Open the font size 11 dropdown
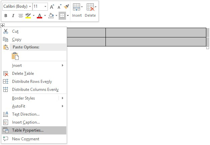The height and width of the screenshot is (145, 210). (x=45, y=7)
